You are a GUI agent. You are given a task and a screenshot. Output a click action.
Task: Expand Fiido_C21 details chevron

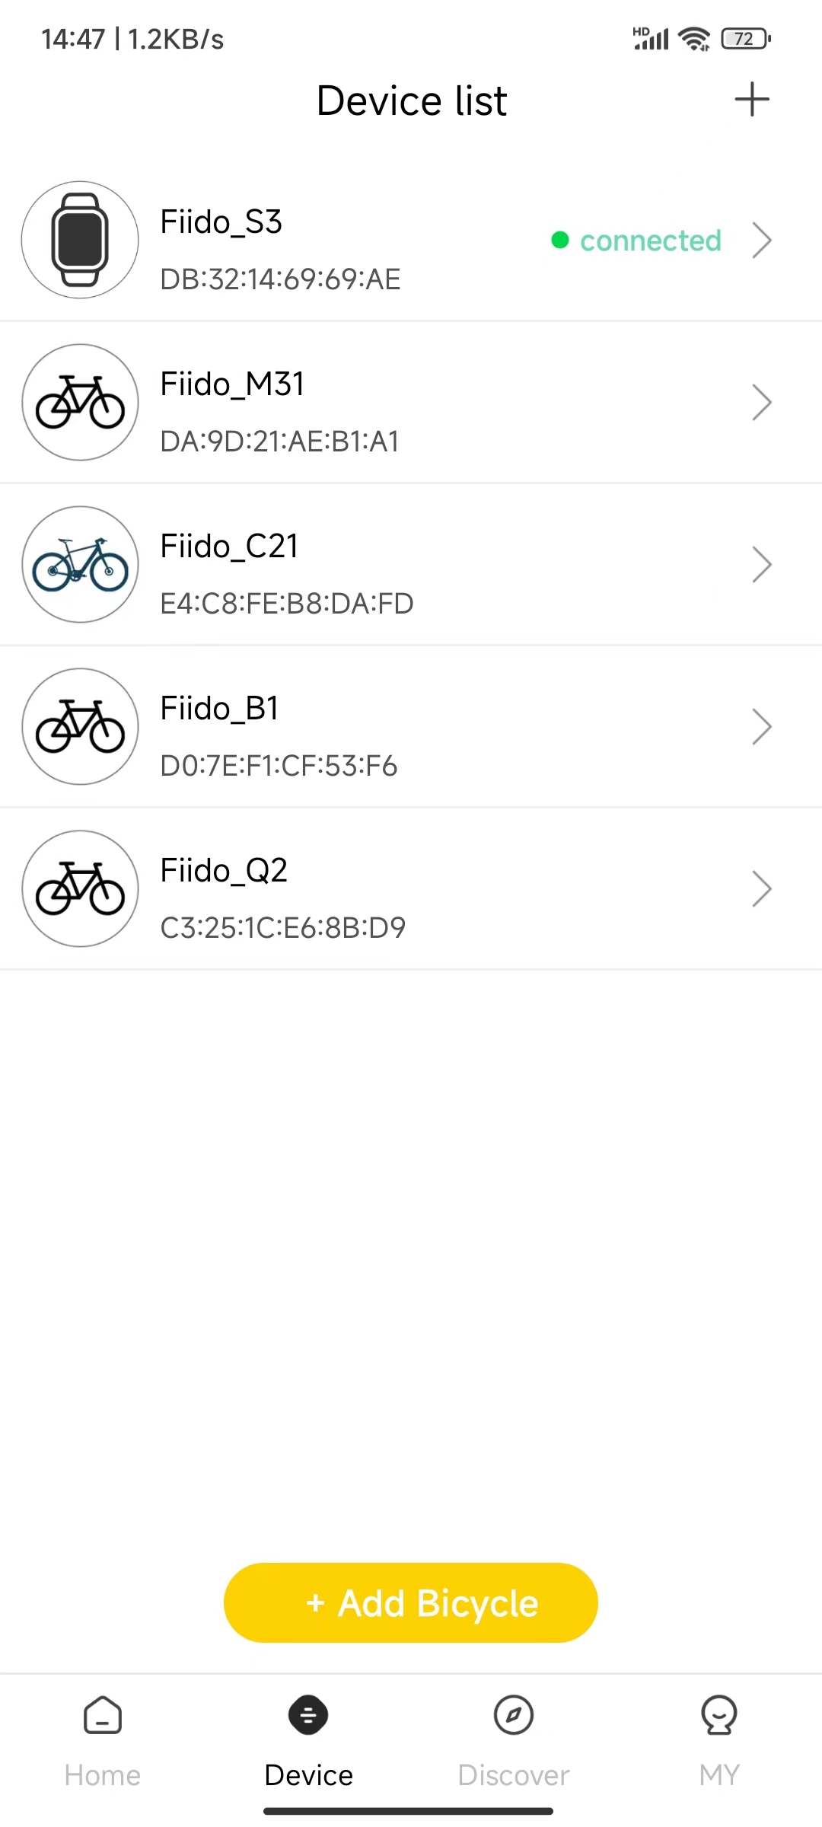tap(762, 565)
